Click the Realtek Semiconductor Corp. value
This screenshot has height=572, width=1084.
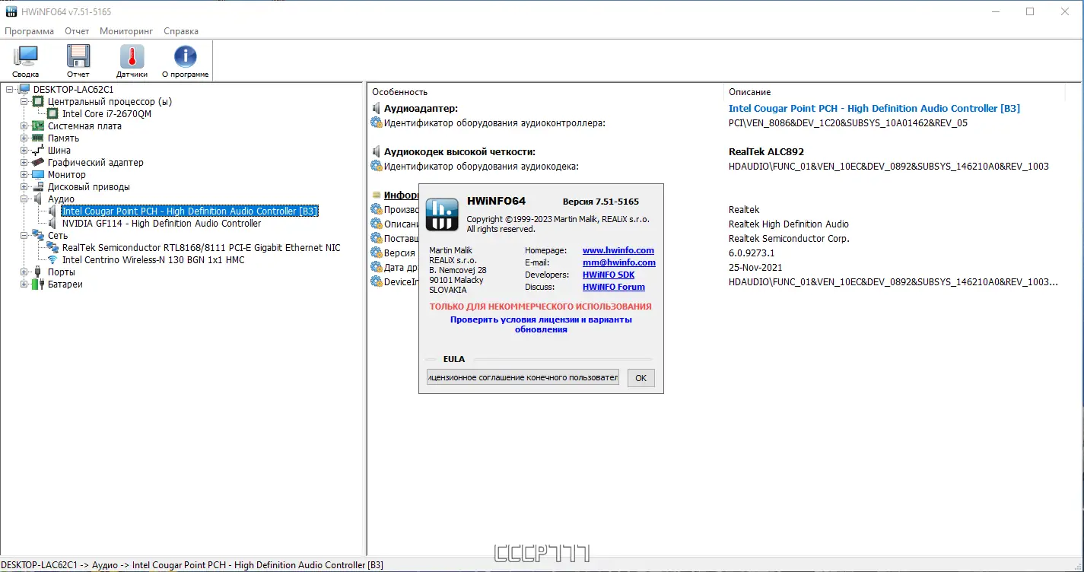[x=789, y=239]
